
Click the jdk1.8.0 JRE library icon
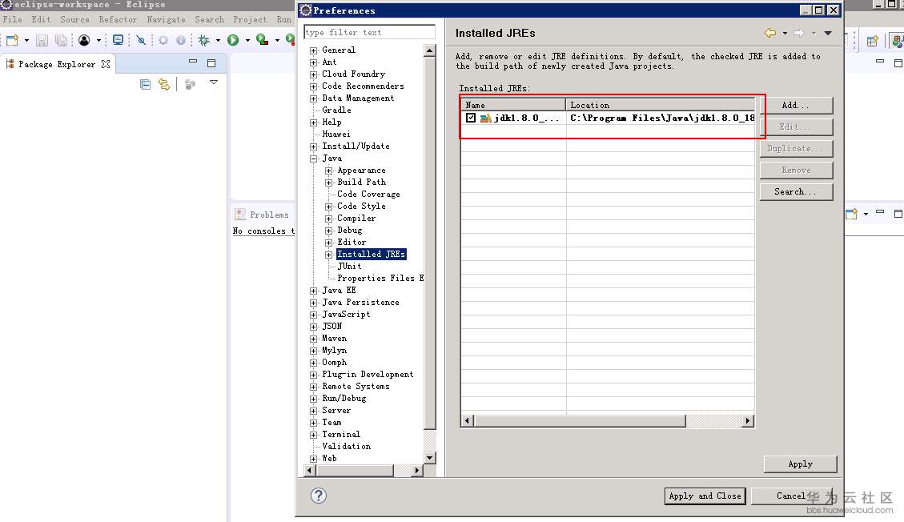point(485,118)
